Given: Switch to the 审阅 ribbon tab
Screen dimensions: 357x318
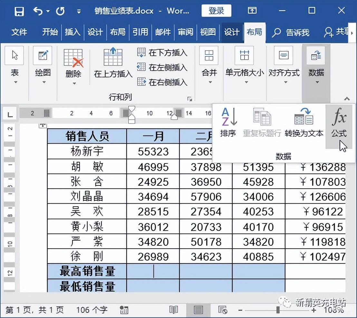Looking at the screenshot, I should tap(186, 32).
